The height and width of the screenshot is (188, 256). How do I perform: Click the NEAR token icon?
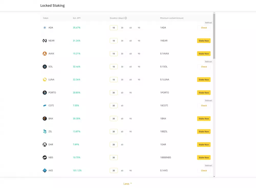click(x=44, y=40)
